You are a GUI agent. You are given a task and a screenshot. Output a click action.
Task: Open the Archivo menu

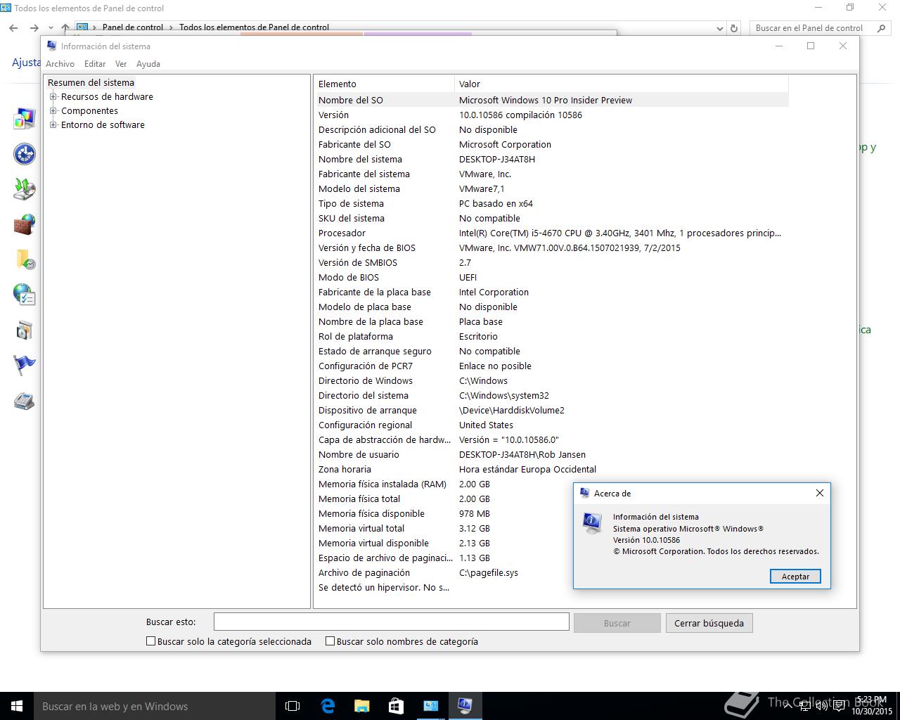60,63
